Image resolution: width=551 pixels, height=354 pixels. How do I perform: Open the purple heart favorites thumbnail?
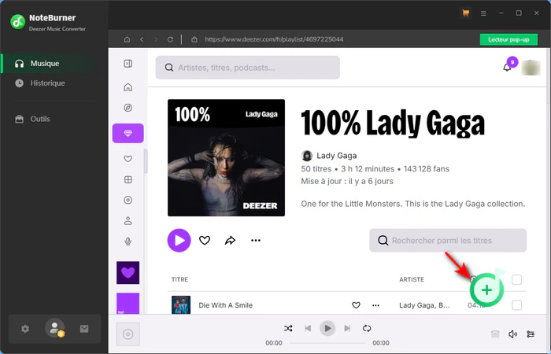pyautogui.click(x=128, y=272)
